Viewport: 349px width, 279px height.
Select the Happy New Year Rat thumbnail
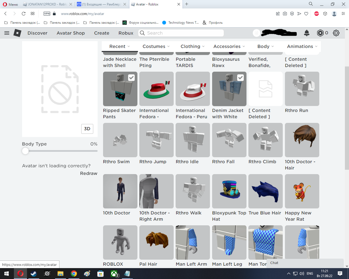(302, 191)
